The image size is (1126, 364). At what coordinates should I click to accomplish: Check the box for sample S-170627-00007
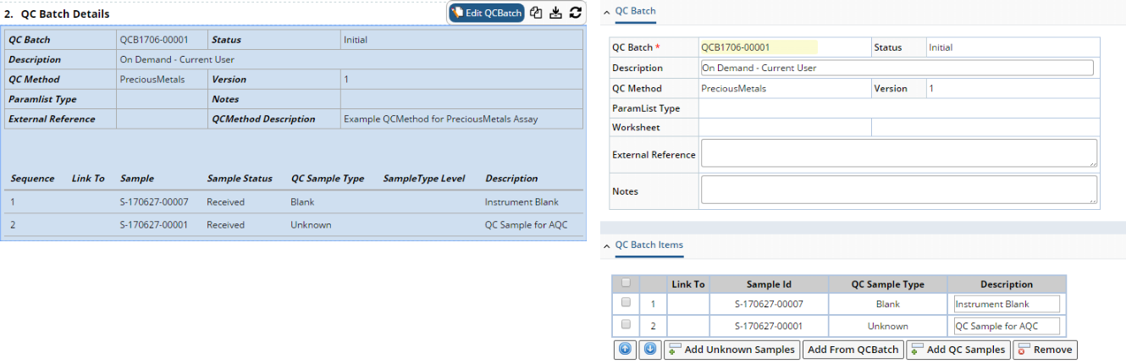tap(626, 302)
